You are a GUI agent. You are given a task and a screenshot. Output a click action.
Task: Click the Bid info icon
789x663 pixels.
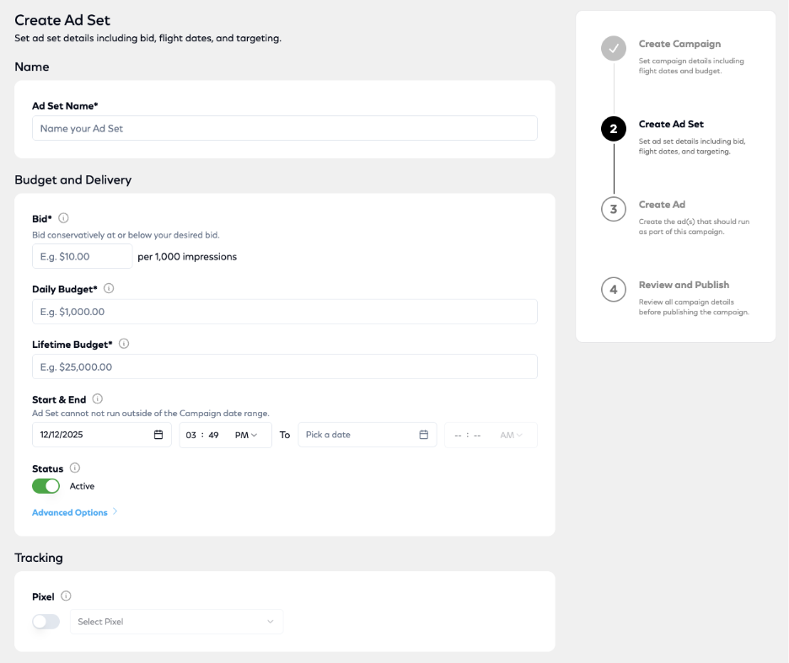click(64, 218)
